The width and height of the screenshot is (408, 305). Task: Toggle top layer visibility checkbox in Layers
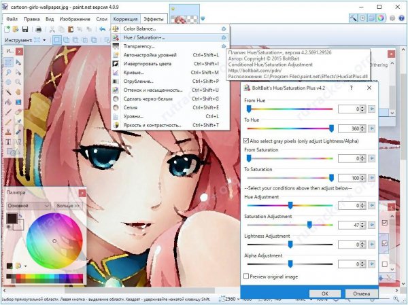pyautogui.click(x=385, y=223)
